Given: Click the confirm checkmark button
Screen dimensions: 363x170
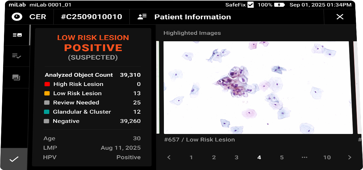Looking at the screenshot, I should click(14, 159).
